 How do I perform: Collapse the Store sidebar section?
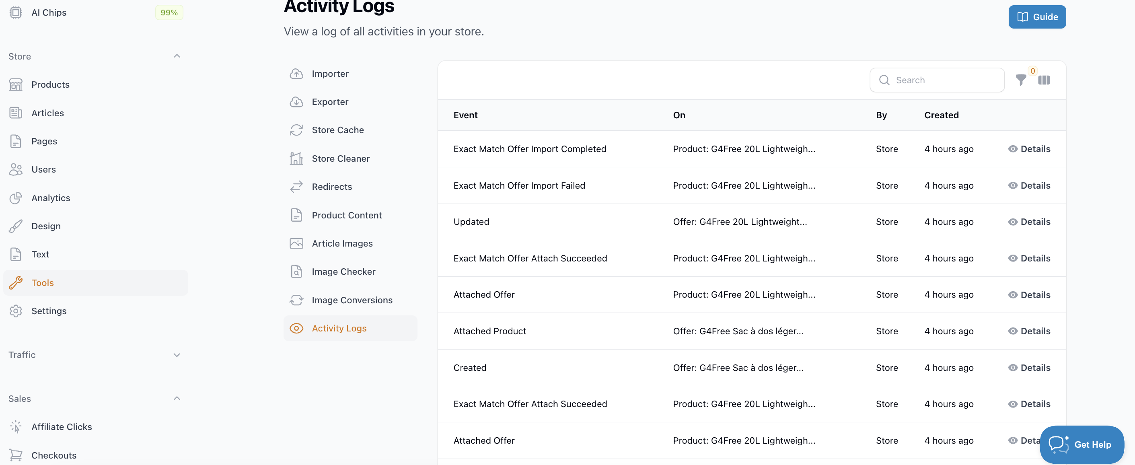(177, 56)
